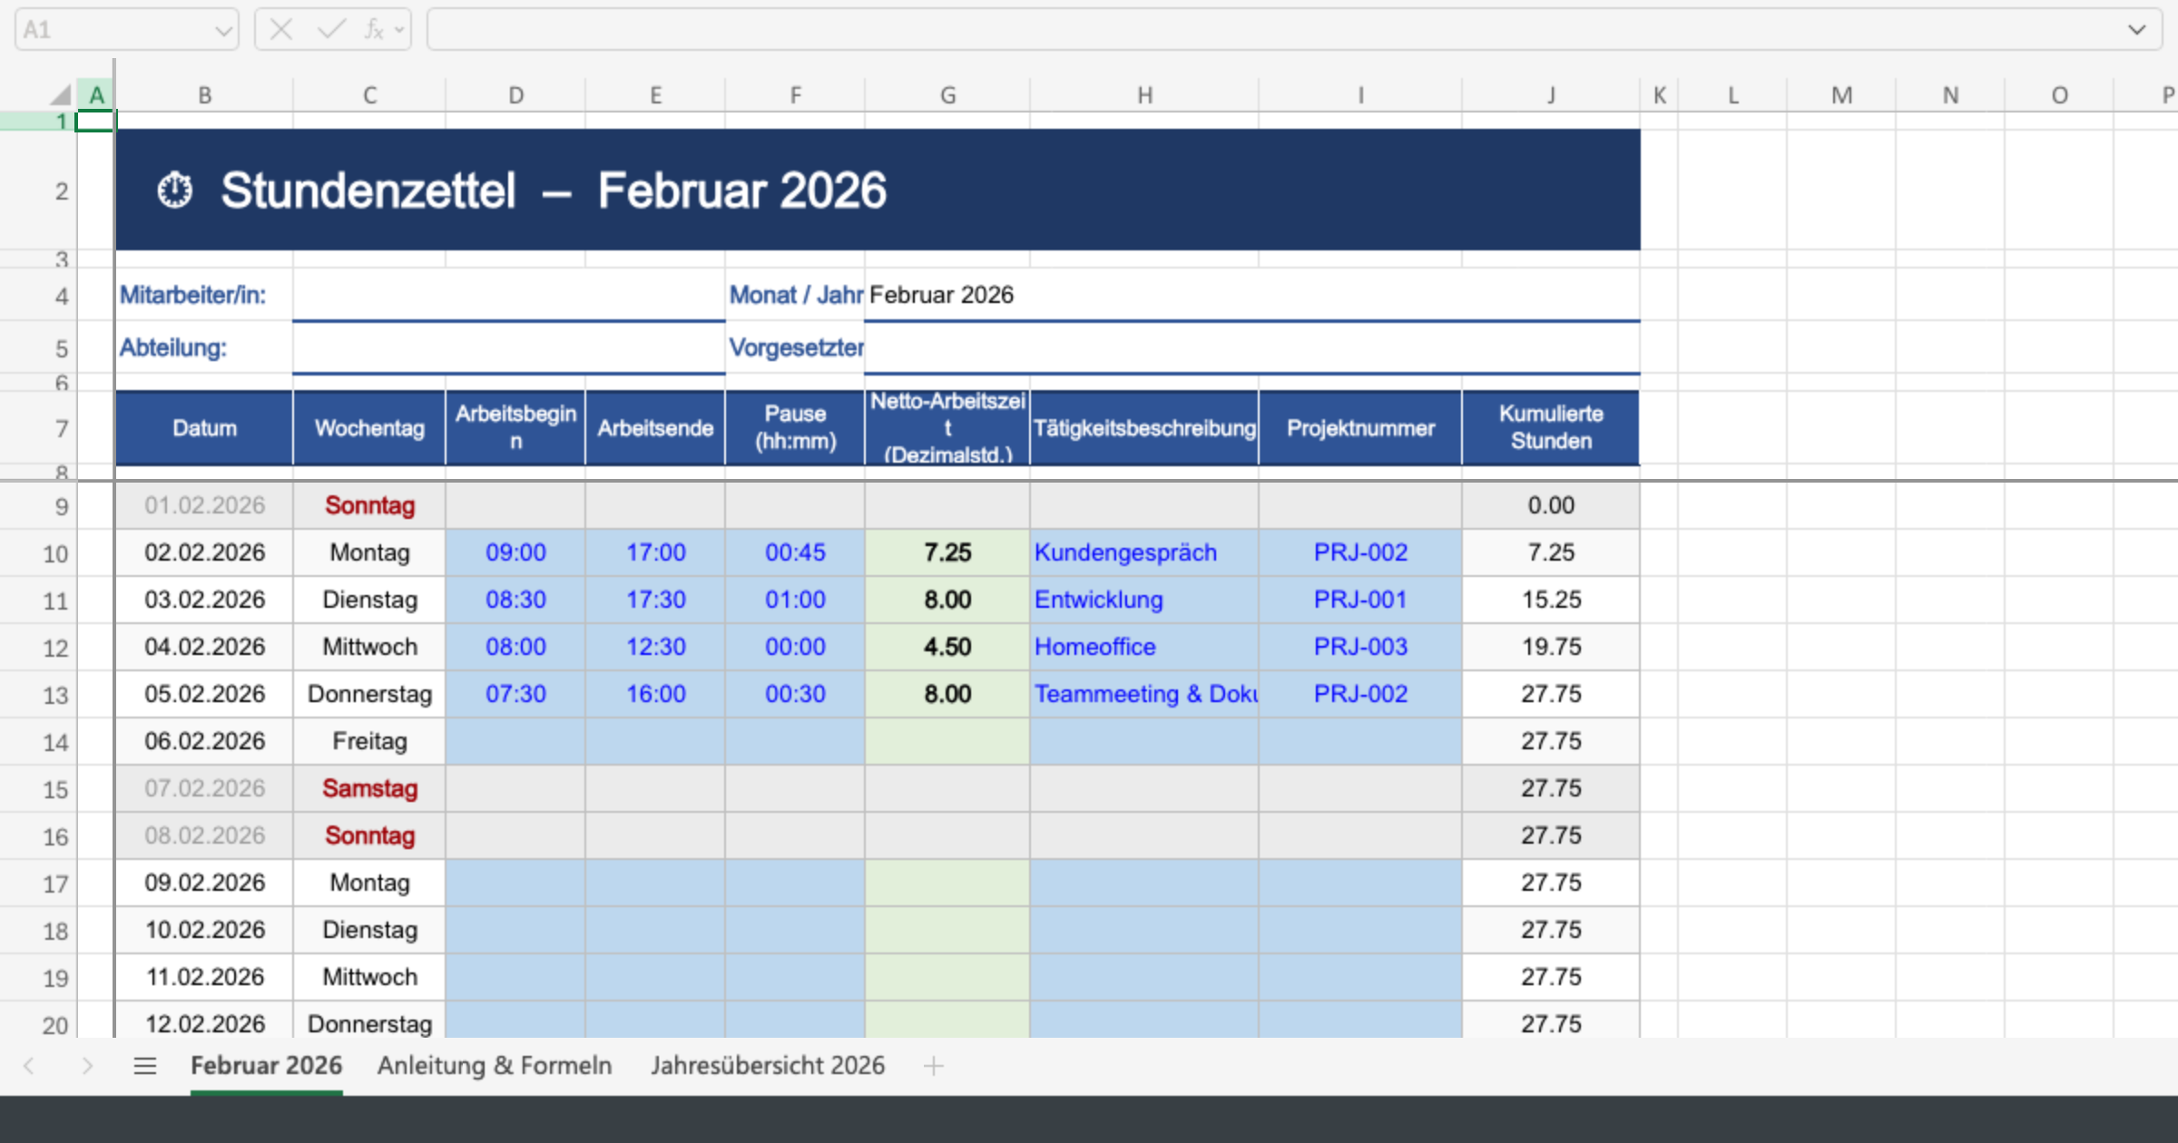2178x1143 pixels.
Task: Select the cumulative hours cell 15.25
Action: coord(1551,600)
